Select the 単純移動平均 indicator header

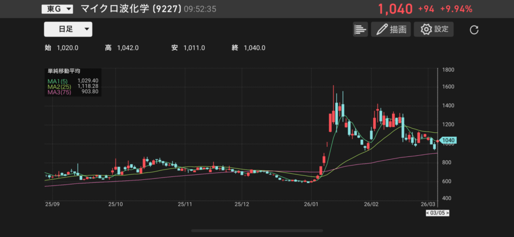click(64, 72)
